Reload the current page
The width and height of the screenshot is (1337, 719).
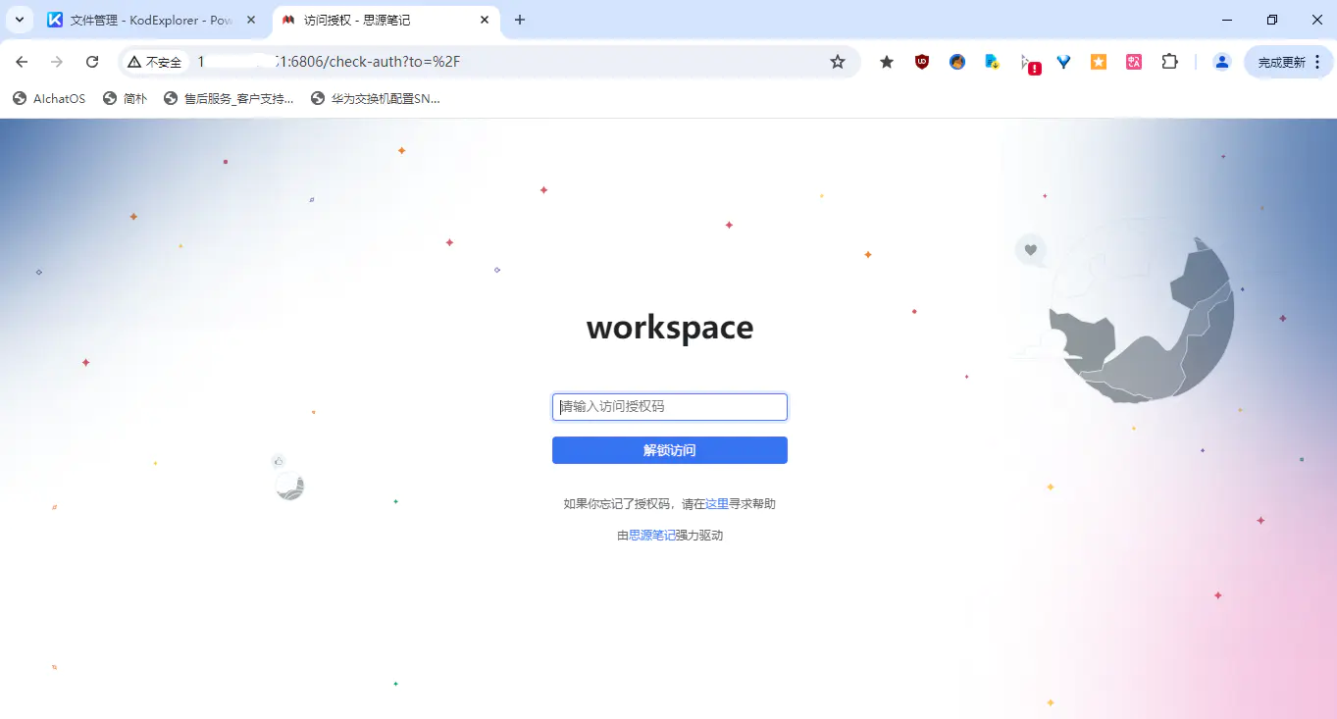pyautogui.click(x=92, y=62)
